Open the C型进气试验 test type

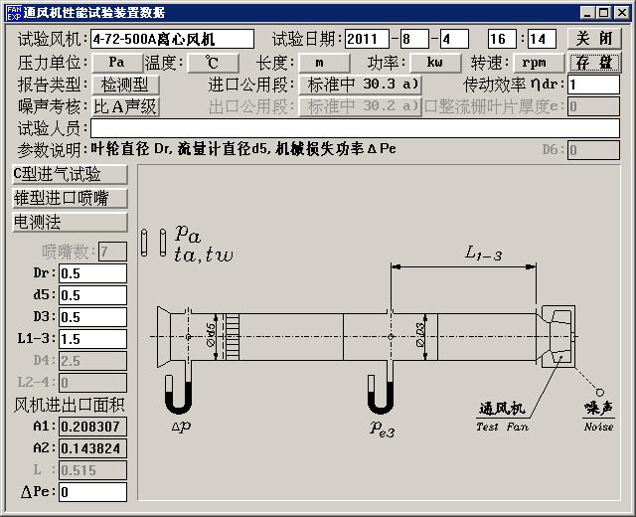(x=70, y=174)
